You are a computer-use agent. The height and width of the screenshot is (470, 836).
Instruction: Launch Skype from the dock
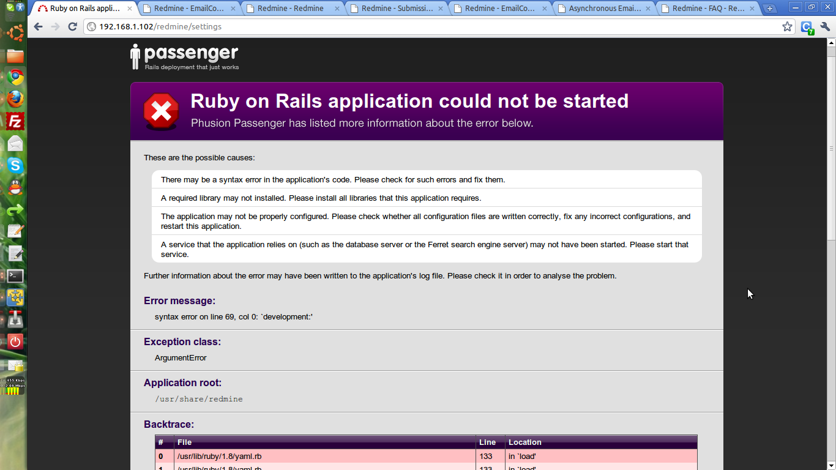click(x=15, y=165)
